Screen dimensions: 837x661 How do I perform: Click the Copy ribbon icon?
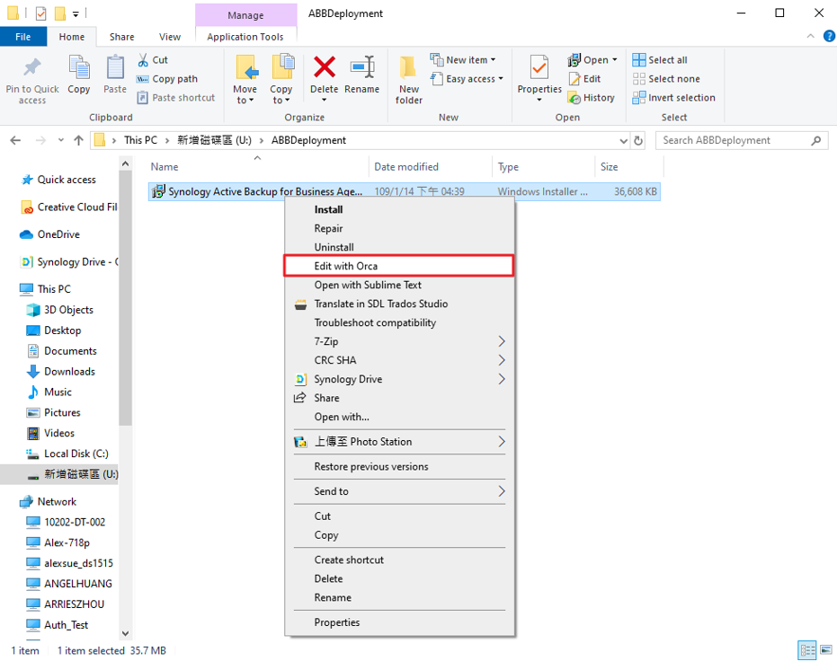click(79, 67)
